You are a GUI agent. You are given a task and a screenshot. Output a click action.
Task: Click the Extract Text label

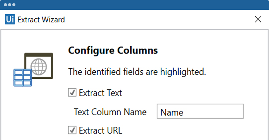tap(100, 93)
